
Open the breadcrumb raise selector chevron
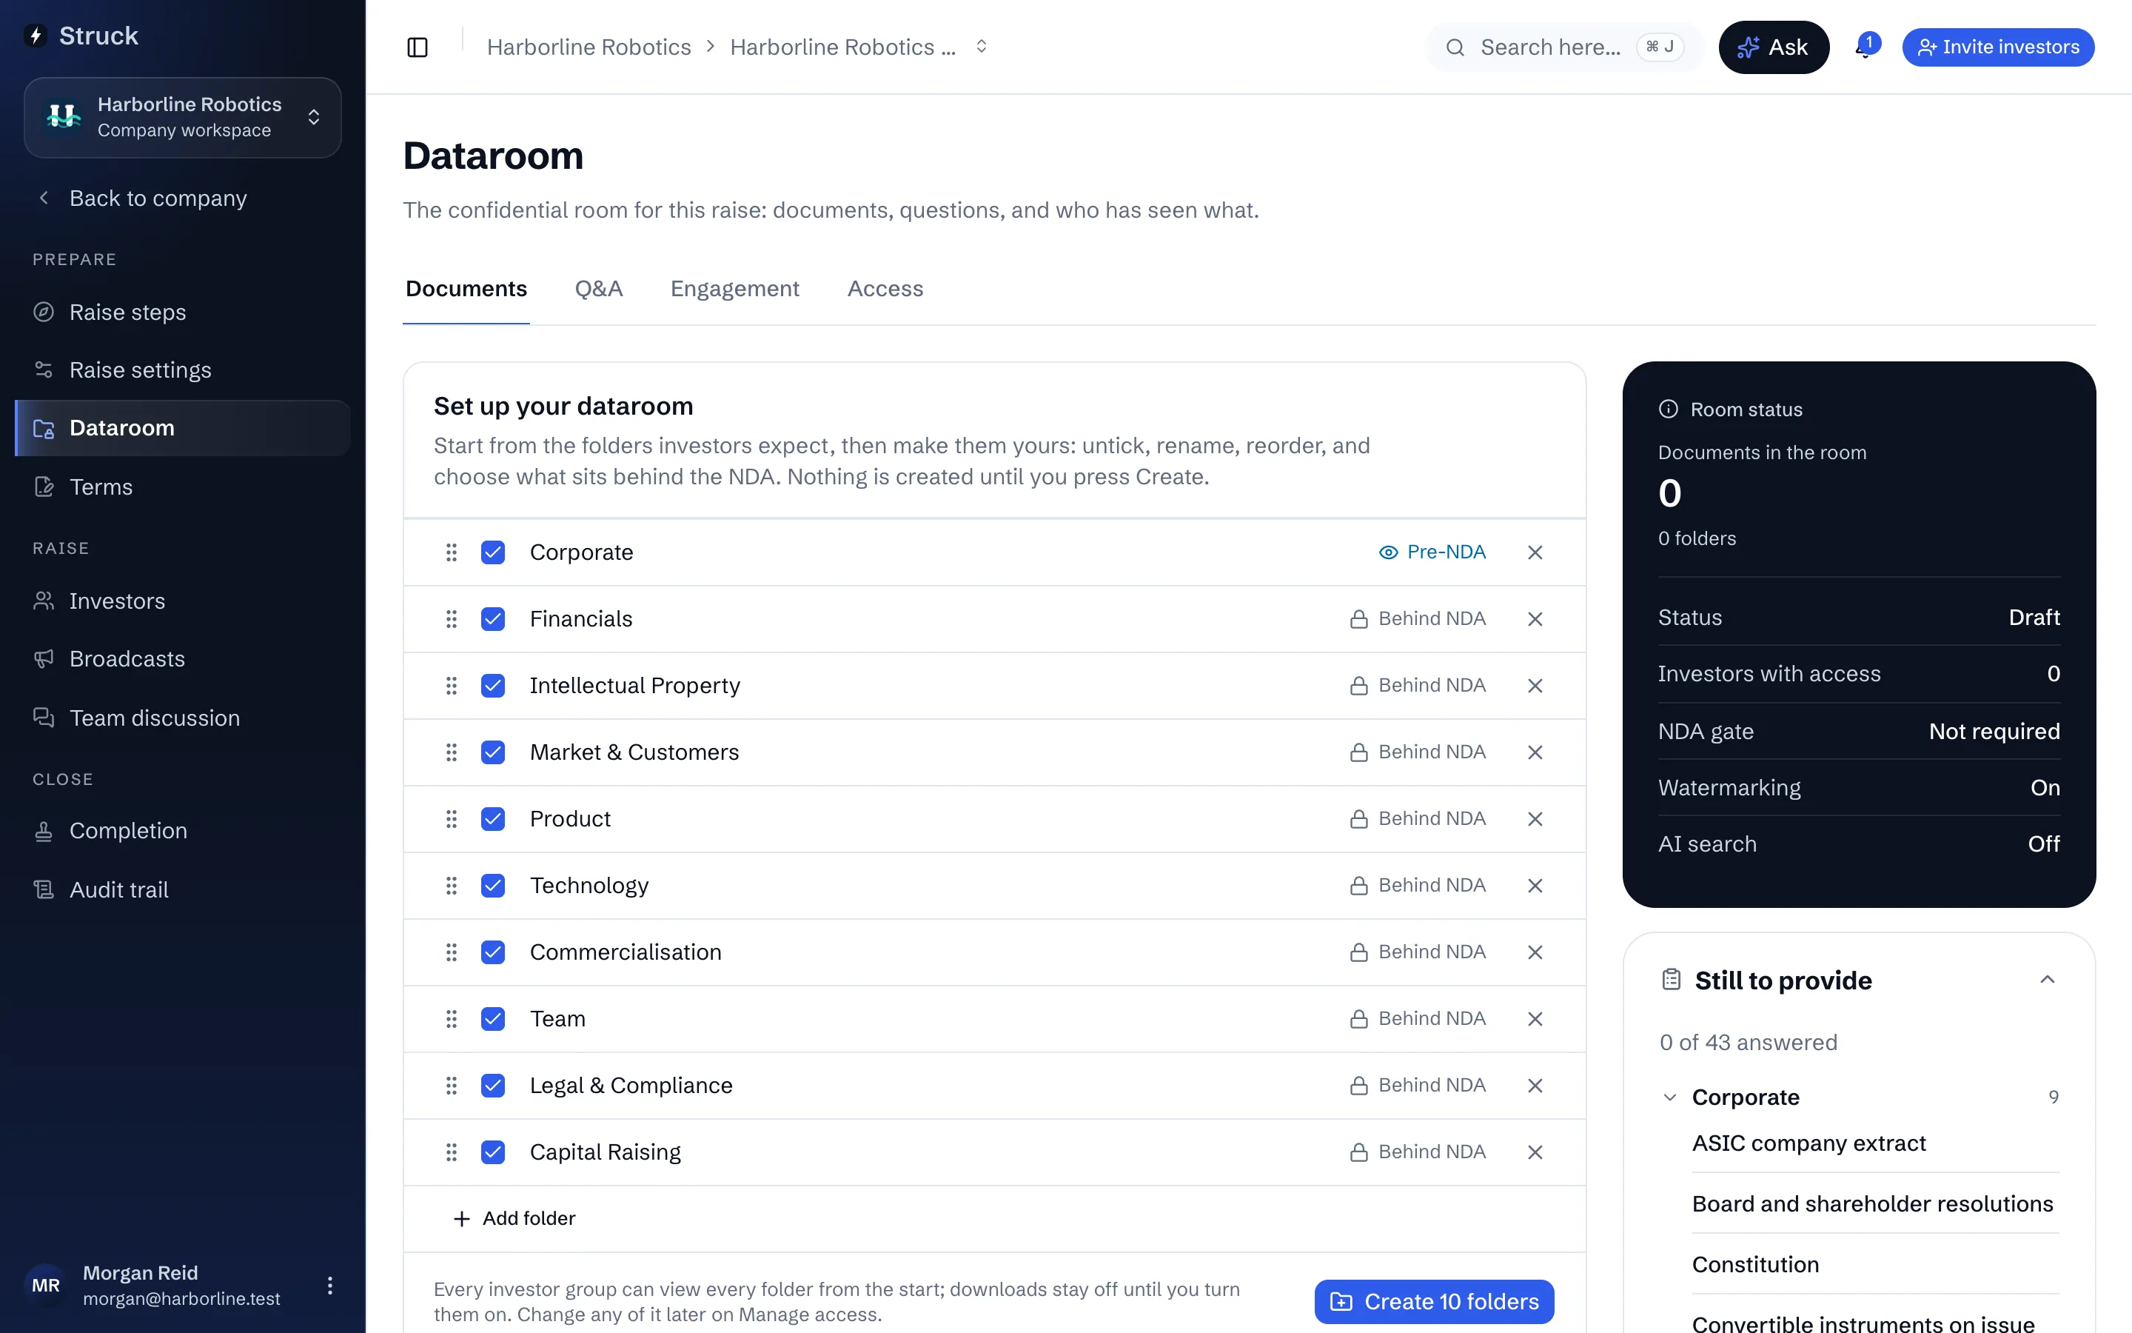(x=982, y=47)
